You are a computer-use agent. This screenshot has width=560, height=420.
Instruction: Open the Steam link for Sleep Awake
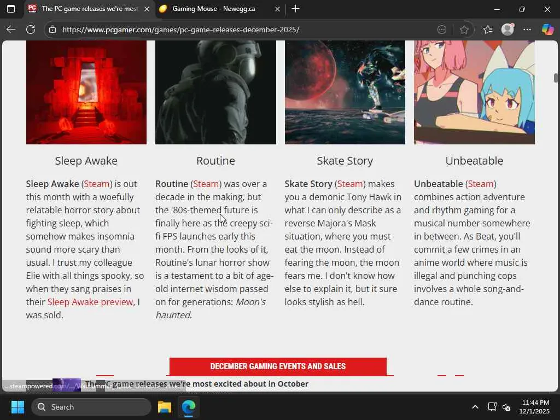pyautogui.click(x=97, y=184)
